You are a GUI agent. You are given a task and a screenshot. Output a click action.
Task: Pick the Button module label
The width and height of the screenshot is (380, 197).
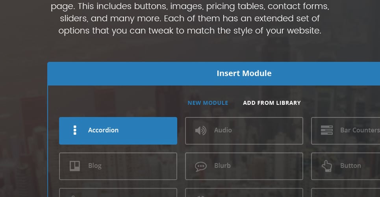point(350,166)
